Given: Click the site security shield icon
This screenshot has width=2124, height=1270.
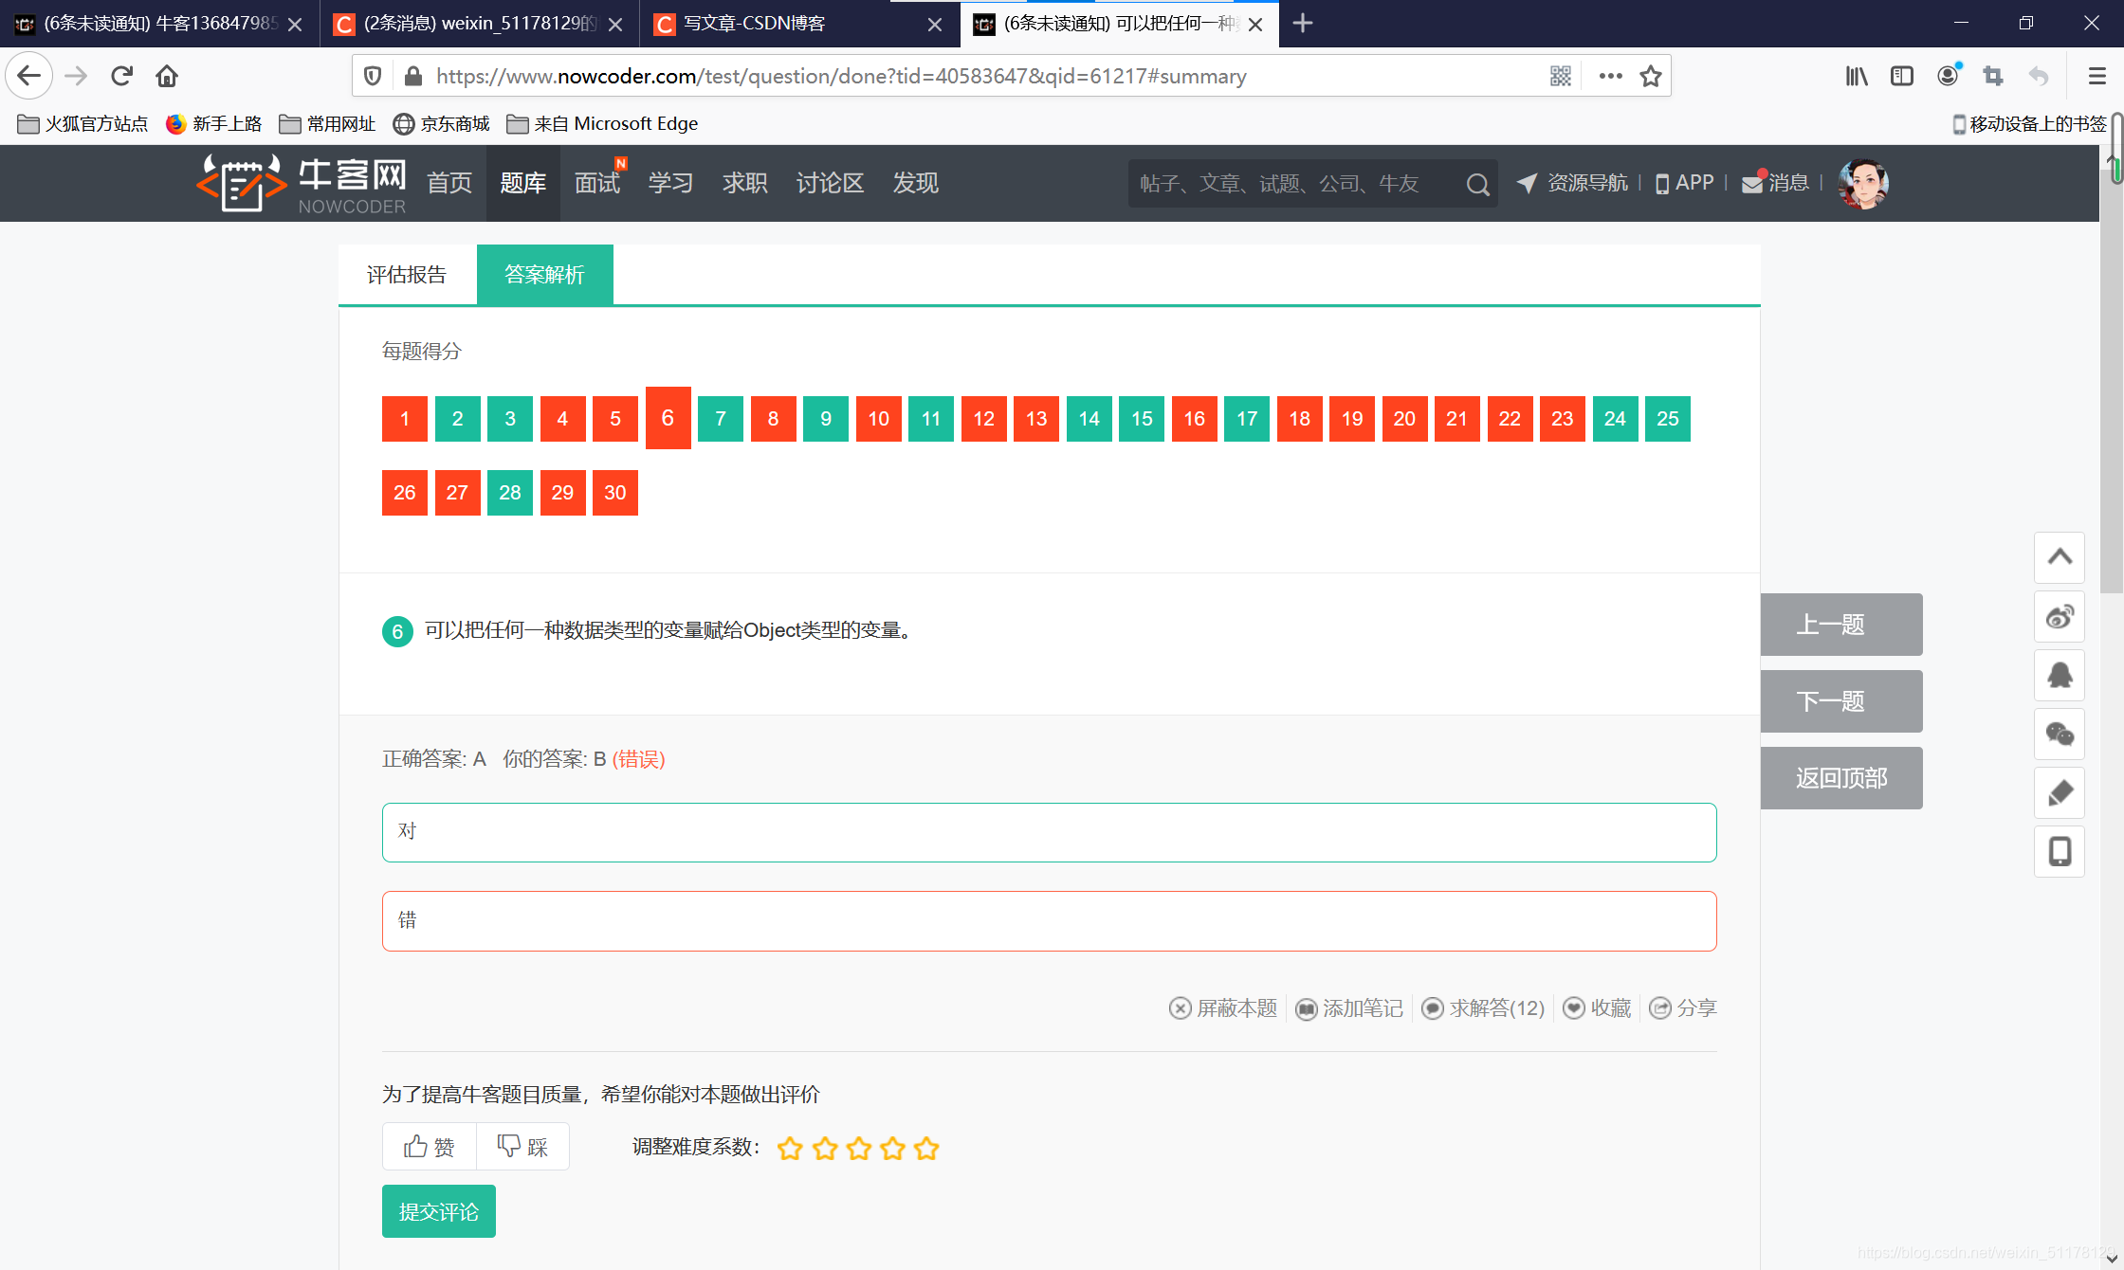Looking at the screenshot, I should click(373, 76).
